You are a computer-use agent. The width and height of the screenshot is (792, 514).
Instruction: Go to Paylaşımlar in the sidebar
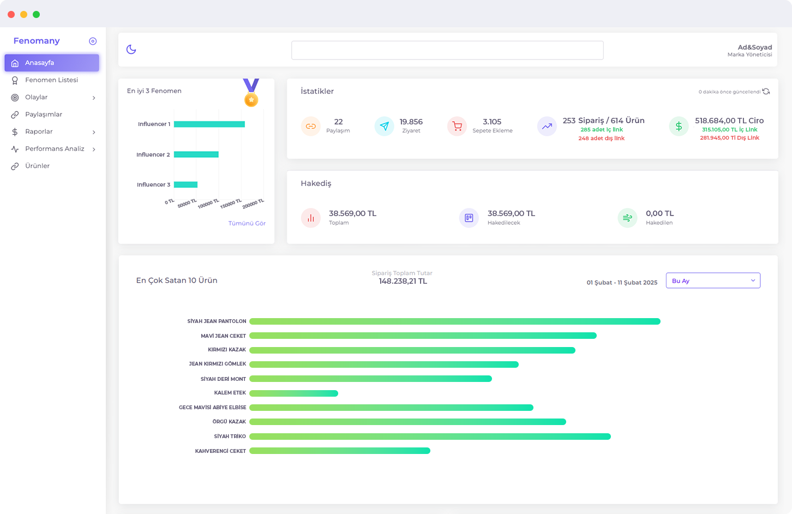[44, 115]
